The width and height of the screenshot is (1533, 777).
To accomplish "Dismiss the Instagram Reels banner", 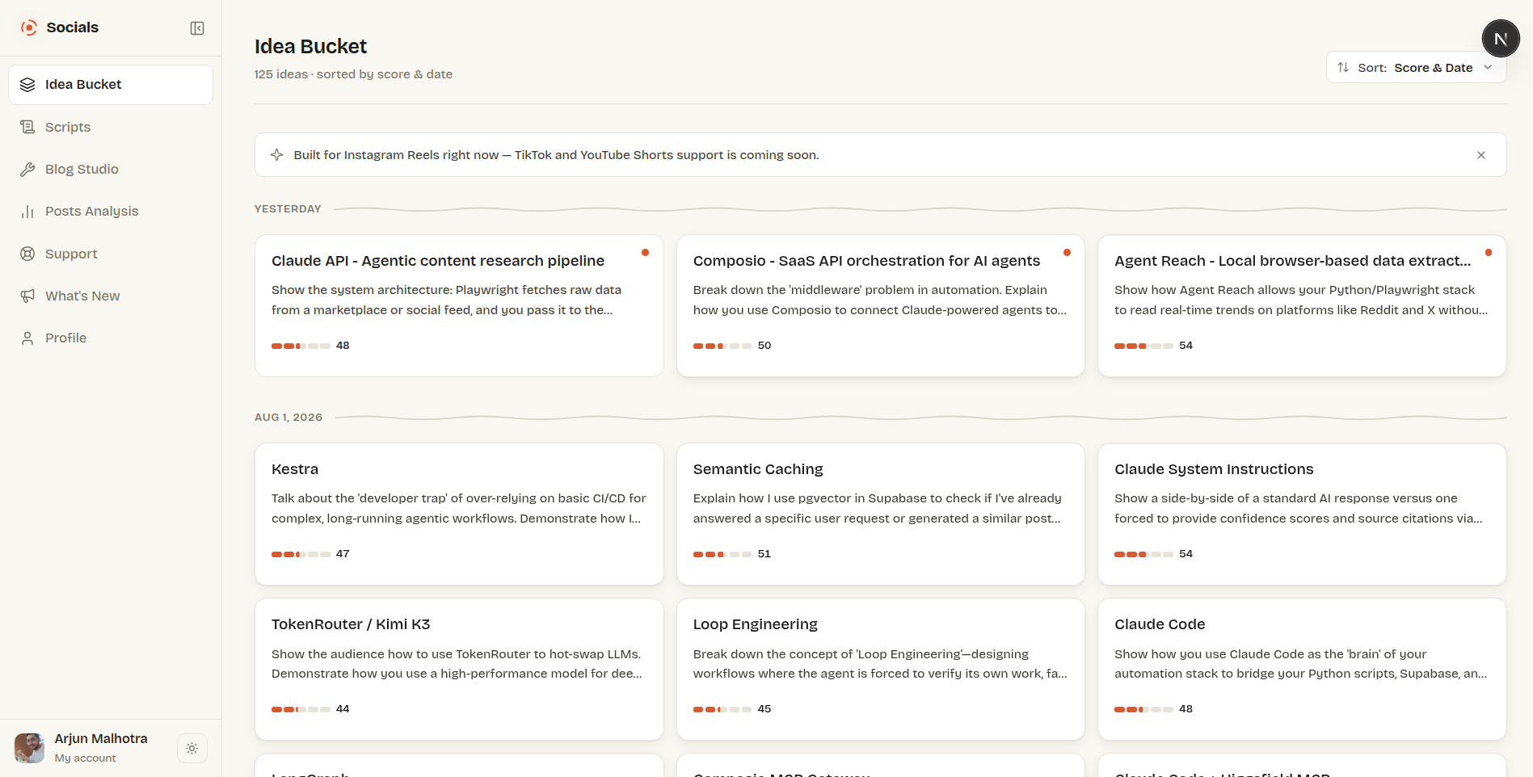I will tap(1481, 155).
